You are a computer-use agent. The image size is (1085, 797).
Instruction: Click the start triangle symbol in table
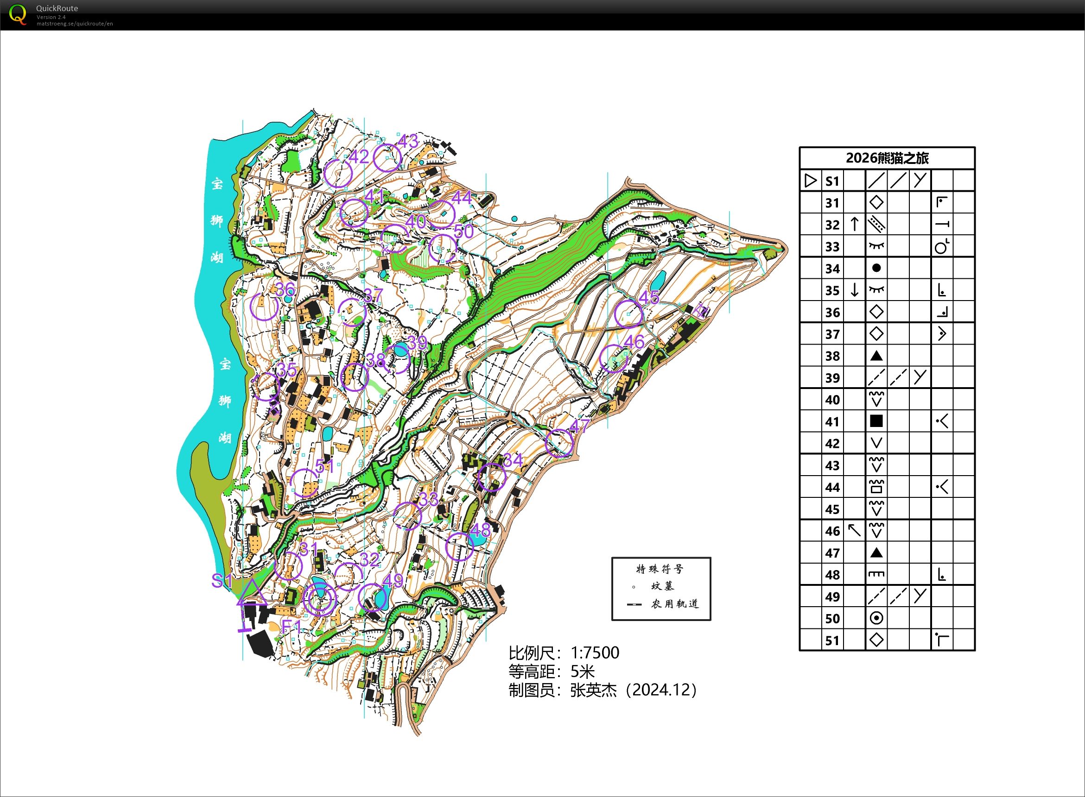point(810,181)
